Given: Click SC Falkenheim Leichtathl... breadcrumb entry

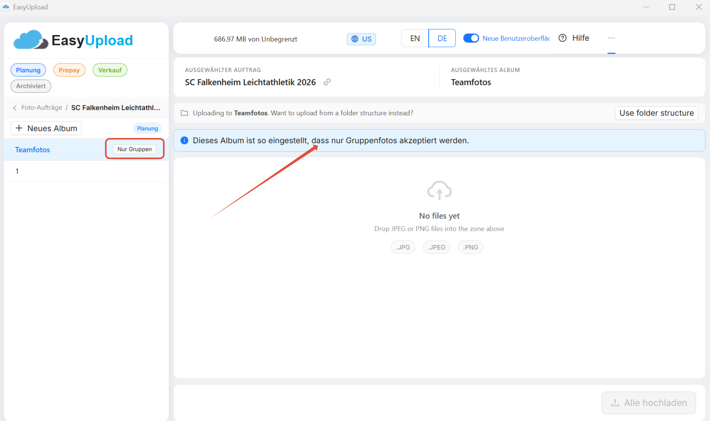Looking at the screenshot, I should 116,107.
